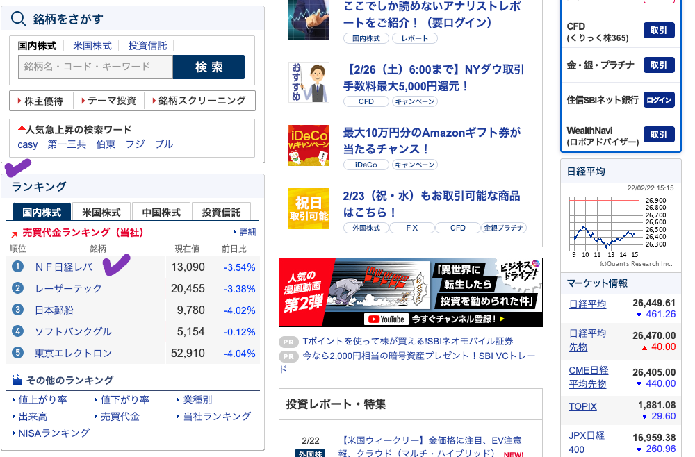Open 日本郵船 stock
This screenshot has height=457, width=695.
click(54, 310)
